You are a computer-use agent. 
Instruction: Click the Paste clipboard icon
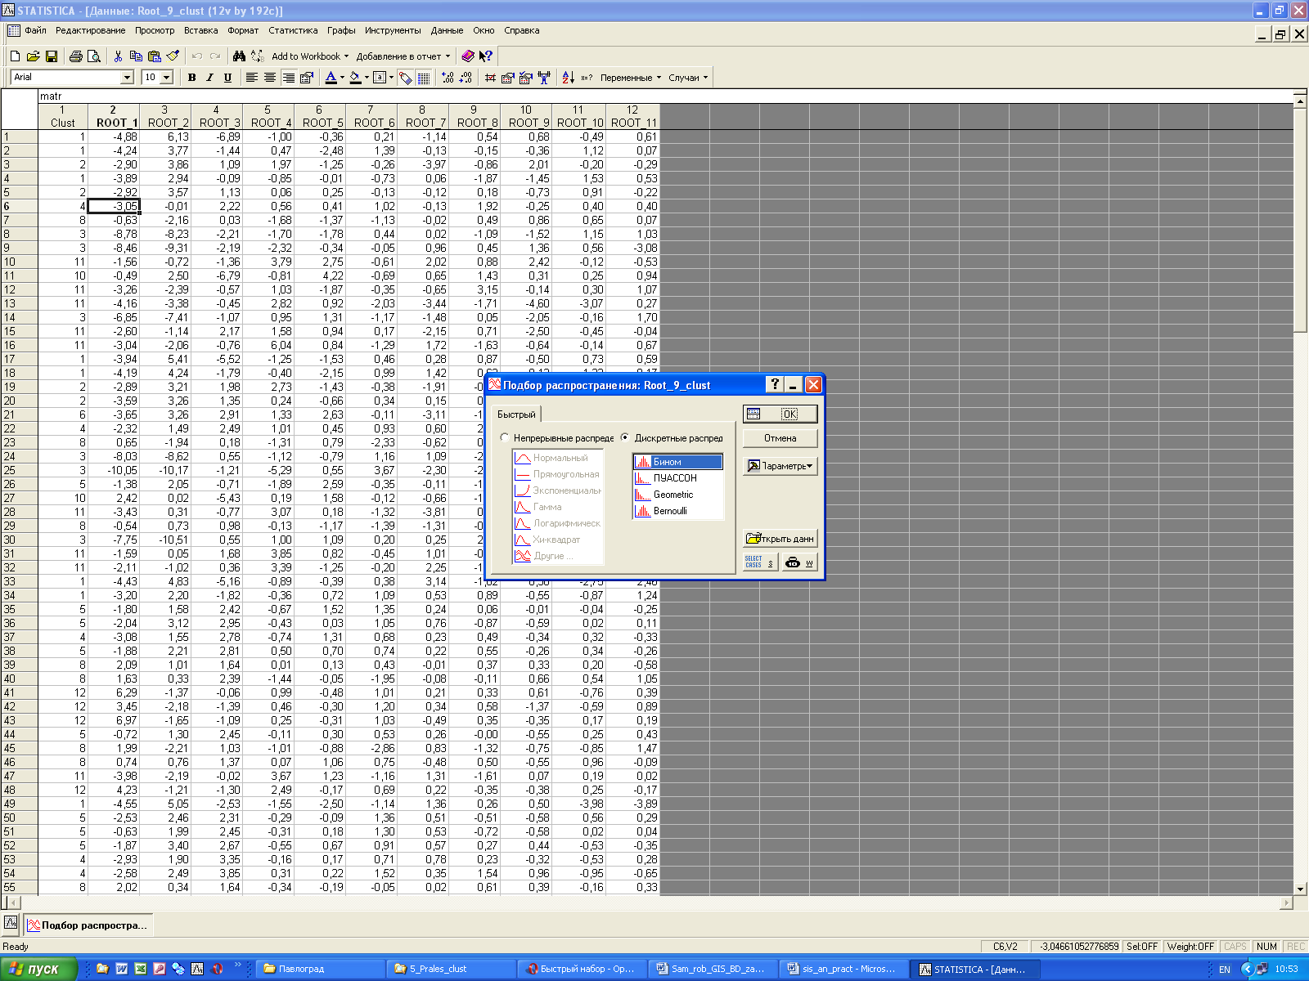pyautogui.click(x=154, y=56)
